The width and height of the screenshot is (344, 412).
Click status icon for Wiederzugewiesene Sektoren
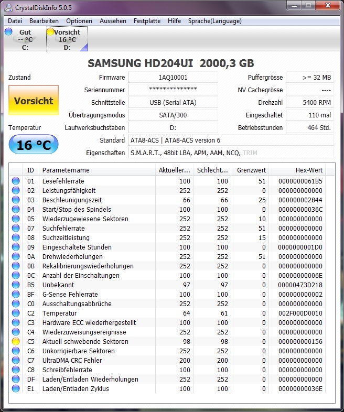coord(16,219)
